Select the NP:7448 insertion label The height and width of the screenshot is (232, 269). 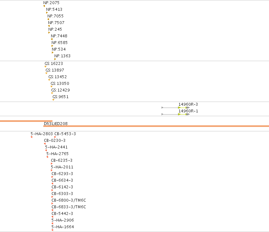(59, 36)
